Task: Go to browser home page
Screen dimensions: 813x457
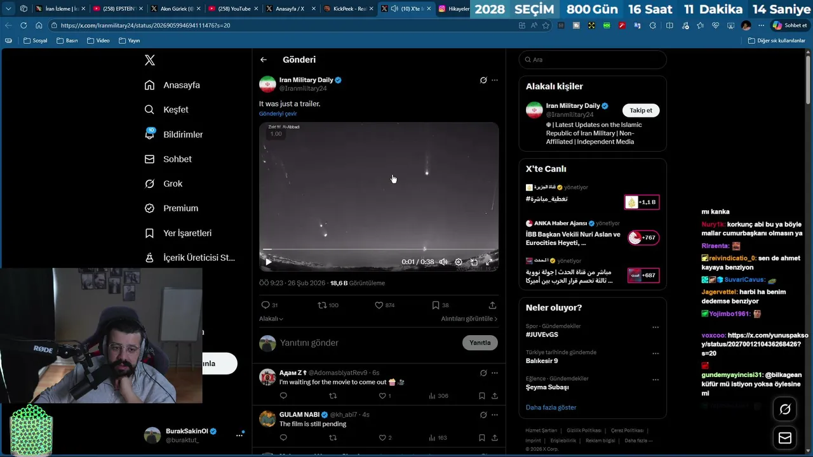Action: click(39, 25)
